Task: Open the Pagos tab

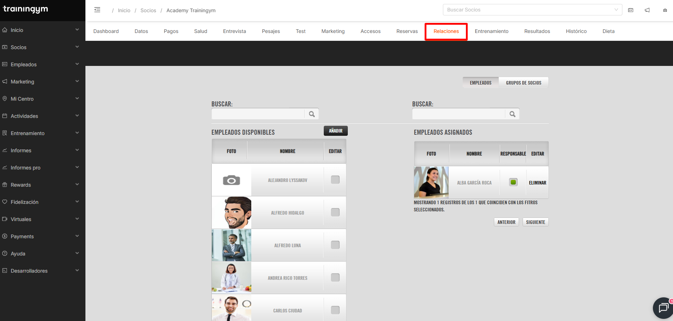Action: point(171,31)
